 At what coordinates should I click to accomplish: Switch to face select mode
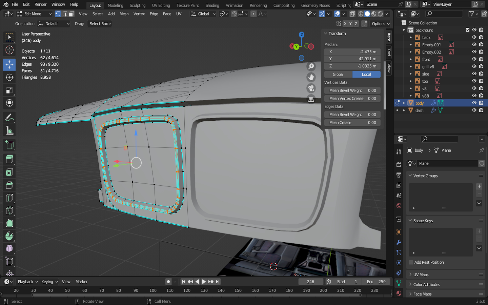coord(71,14)
